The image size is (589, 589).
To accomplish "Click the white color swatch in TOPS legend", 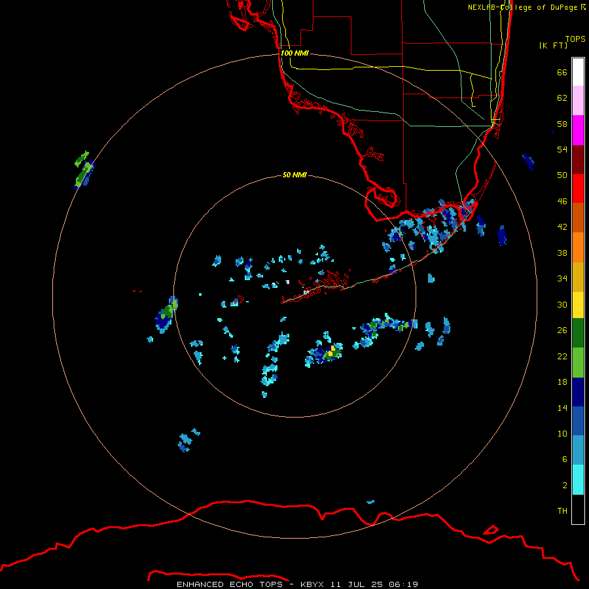I will [578, 72].
